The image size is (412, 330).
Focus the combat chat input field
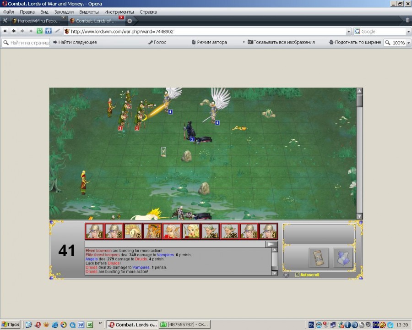coord(175,244)
